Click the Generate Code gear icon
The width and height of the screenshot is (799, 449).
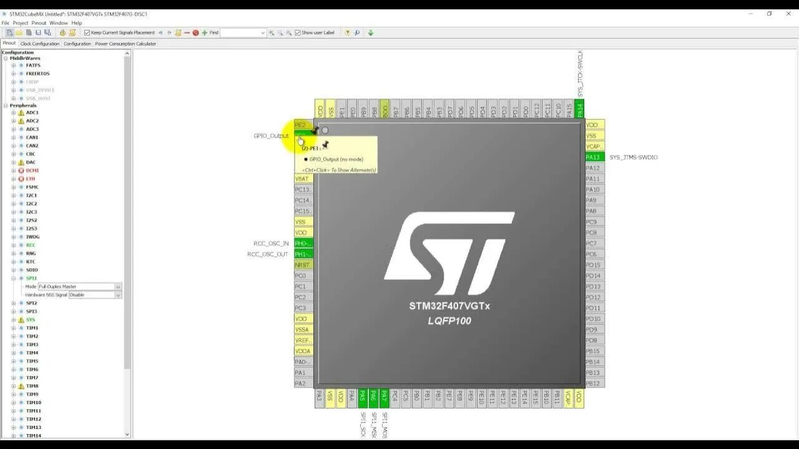tap(63, 32)
